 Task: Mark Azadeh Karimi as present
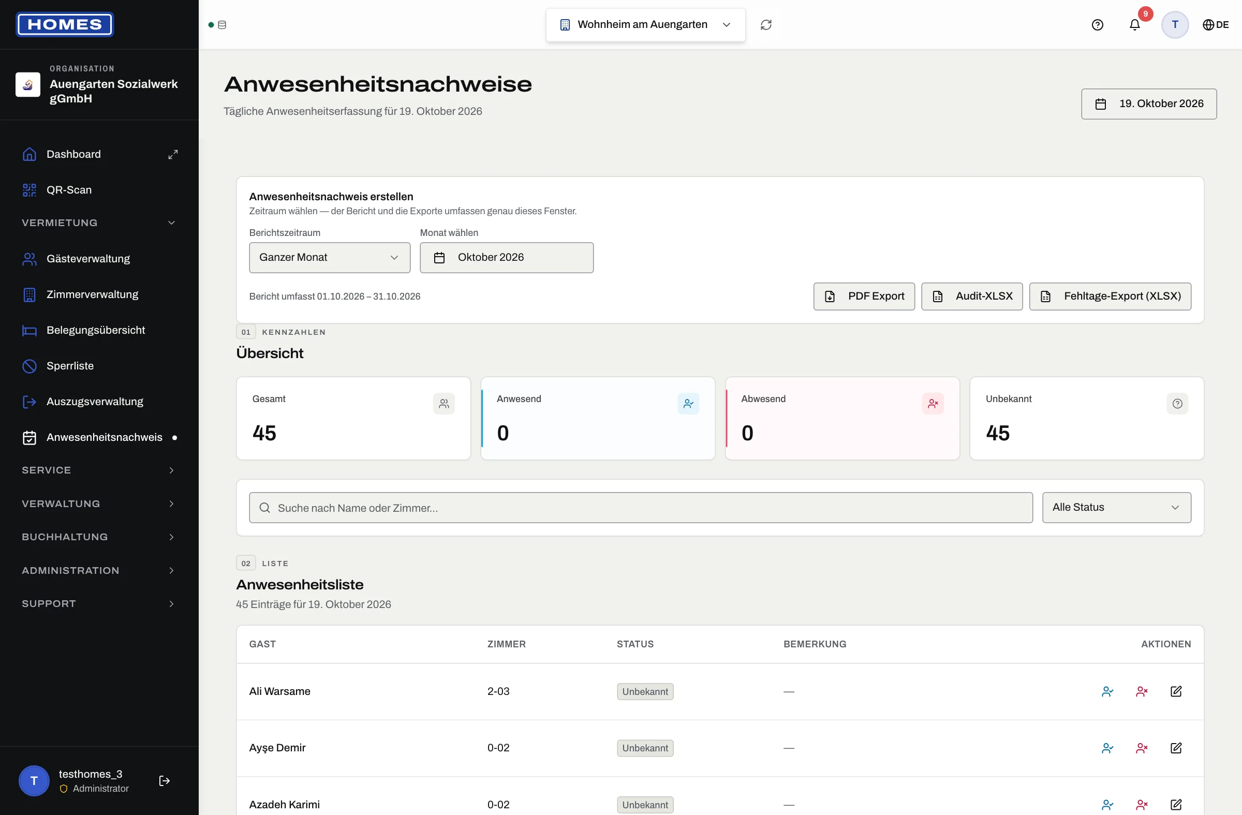[1107, 804]
